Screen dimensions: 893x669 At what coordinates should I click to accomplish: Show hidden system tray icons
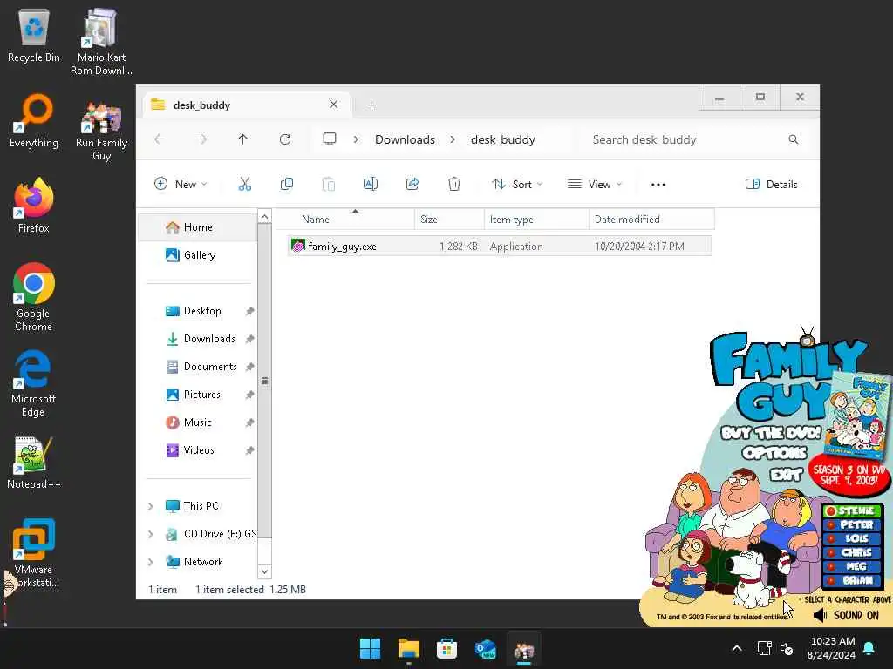(x=736, y=648)
